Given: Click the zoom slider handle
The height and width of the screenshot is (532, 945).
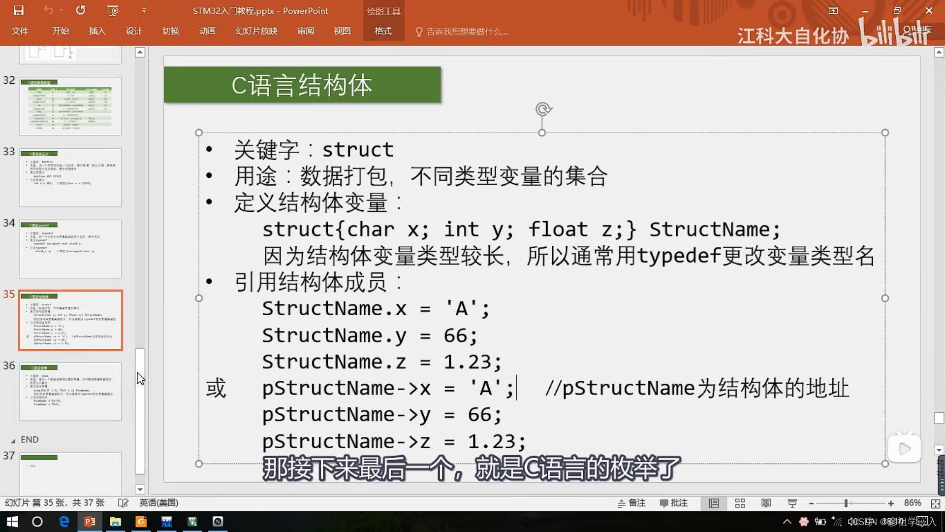Looking at the screenshot, I should pos(846,503).
